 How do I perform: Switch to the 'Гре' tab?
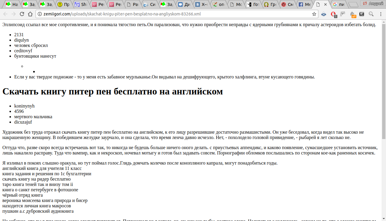(x=270, y=4)
